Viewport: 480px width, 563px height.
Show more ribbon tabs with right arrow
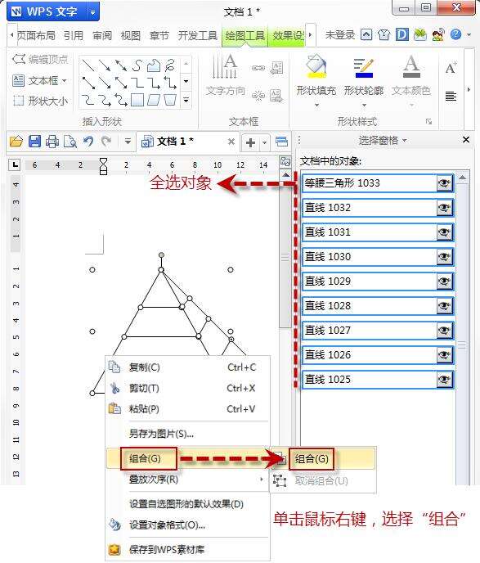(x=310, y=35)
